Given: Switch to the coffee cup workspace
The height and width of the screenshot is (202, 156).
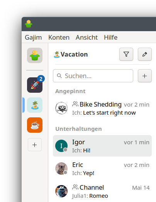Looking at the screenshot, I should 35,125.
